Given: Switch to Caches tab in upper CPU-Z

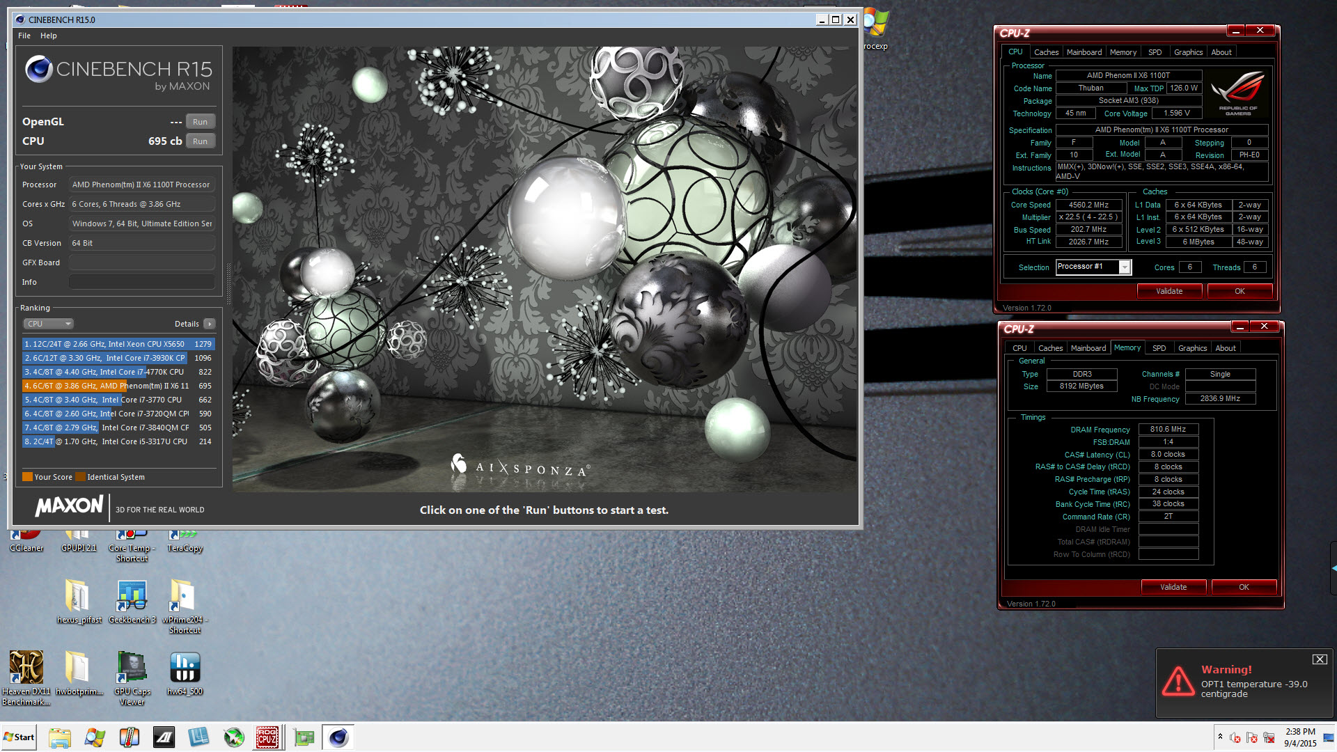Looking at the screenshot, I should [1046, 52].
